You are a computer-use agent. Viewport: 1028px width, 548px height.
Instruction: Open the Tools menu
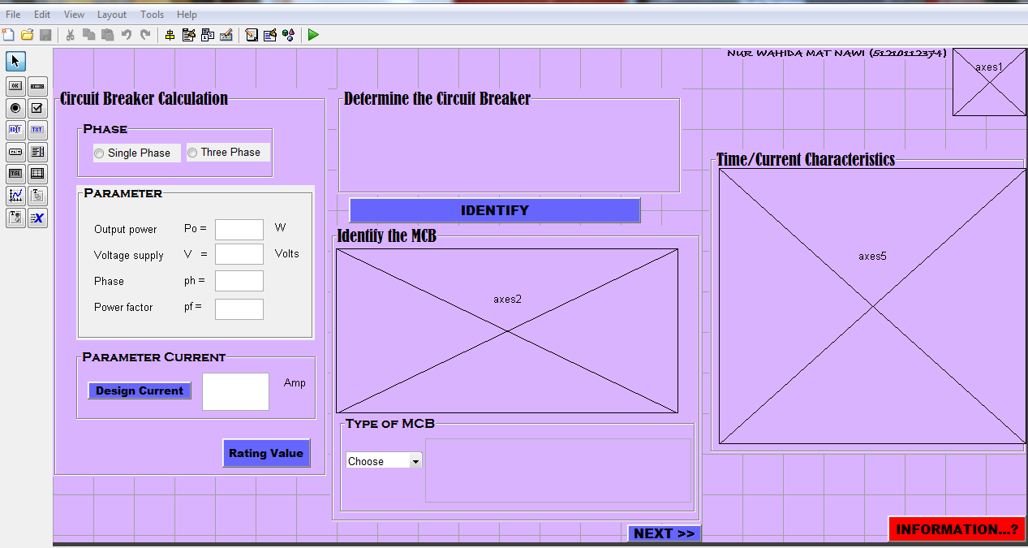point(152,14)
